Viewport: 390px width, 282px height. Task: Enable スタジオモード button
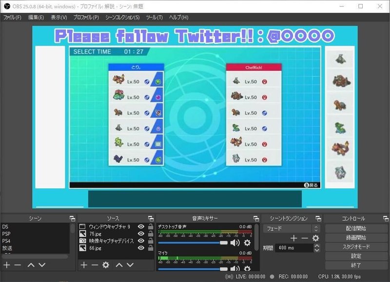tap(356, 247)
